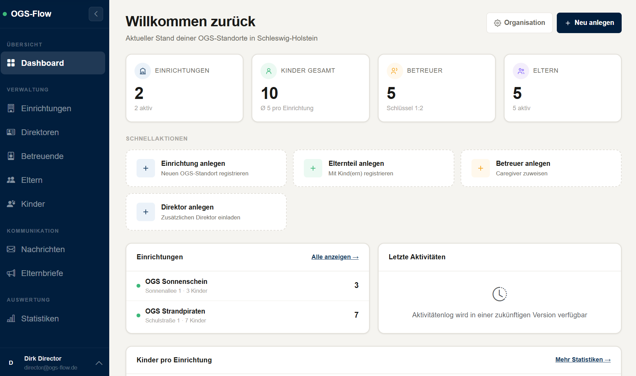Click the OGS-Flow logo title
This screenshot has width=636, height=376.
click(x=31, y=14)
